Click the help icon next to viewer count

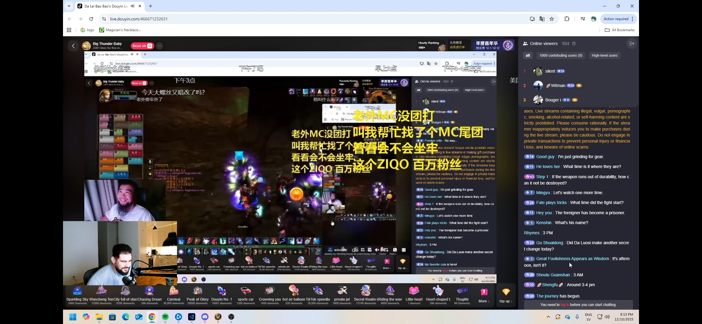574,43
